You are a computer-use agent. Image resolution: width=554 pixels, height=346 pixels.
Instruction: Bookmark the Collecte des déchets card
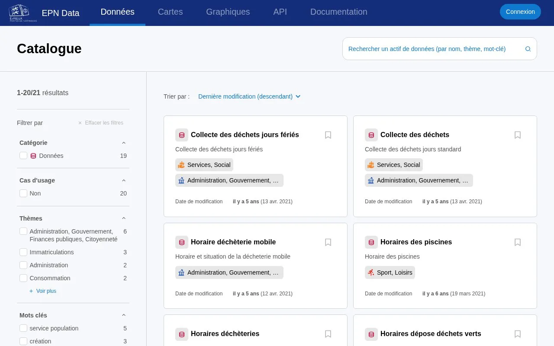click(x=518, y=135)
